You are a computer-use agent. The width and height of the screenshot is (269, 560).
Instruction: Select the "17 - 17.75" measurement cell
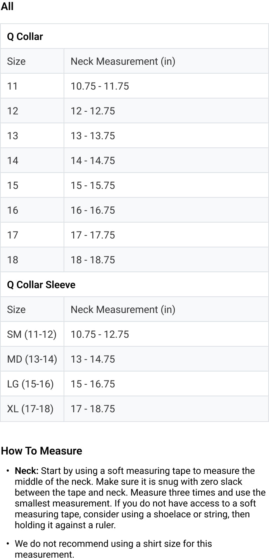(93, 235)
